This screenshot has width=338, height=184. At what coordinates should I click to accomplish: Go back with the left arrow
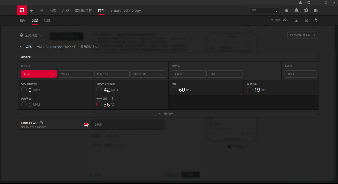(32, 10)
